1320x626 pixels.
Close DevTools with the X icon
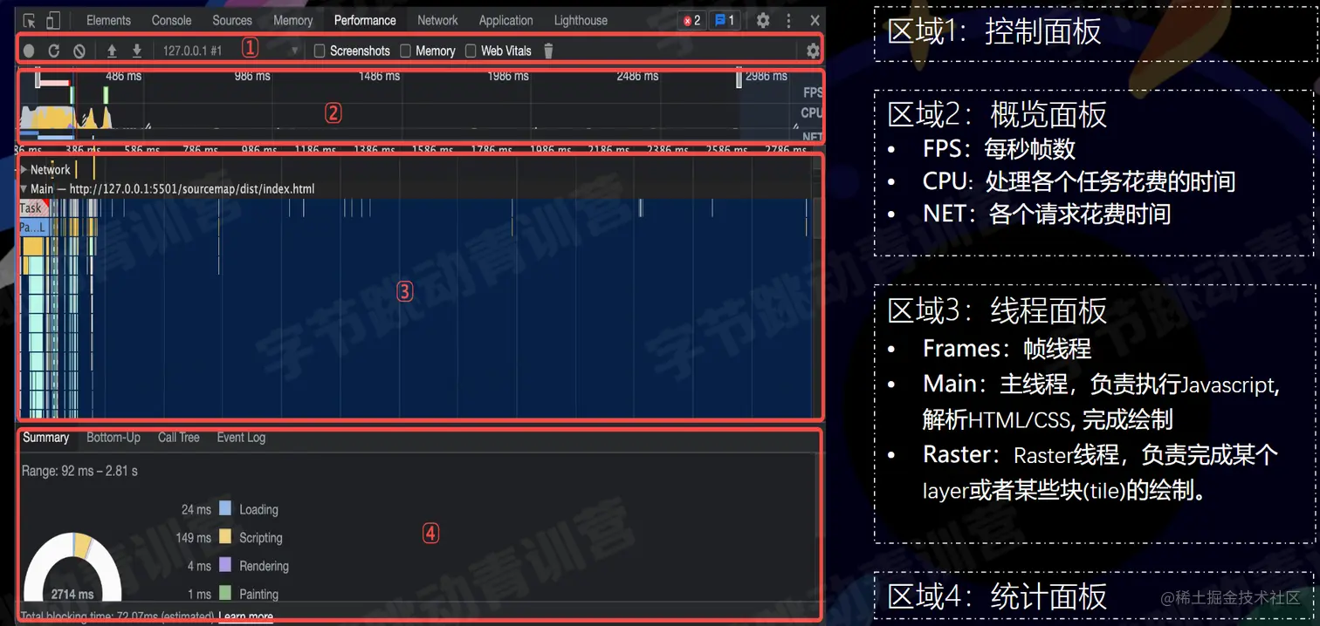point(815,20)
